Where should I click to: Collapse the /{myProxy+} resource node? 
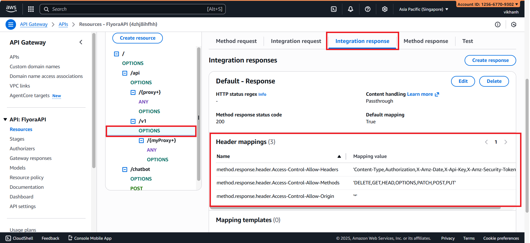[141, 141]
